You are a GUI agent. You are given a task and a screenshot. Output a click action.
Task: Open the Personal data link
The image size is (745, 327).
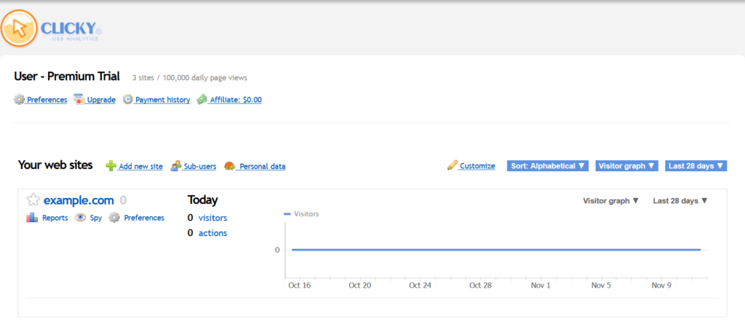click(x=262, y=166)
